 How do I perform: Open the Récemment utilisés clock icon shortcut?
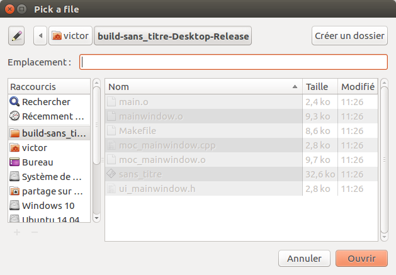pos(15,116)
